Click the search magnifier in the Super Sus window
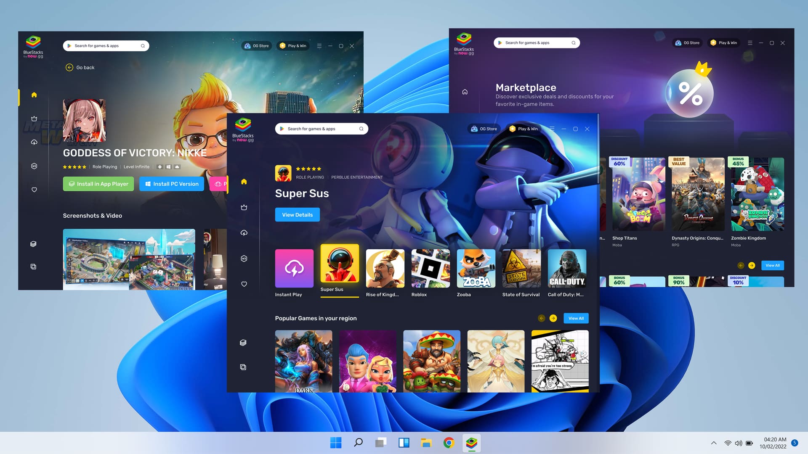Image resolution: width=808 pixels, height=454 pixels. (x=361, y=129)
